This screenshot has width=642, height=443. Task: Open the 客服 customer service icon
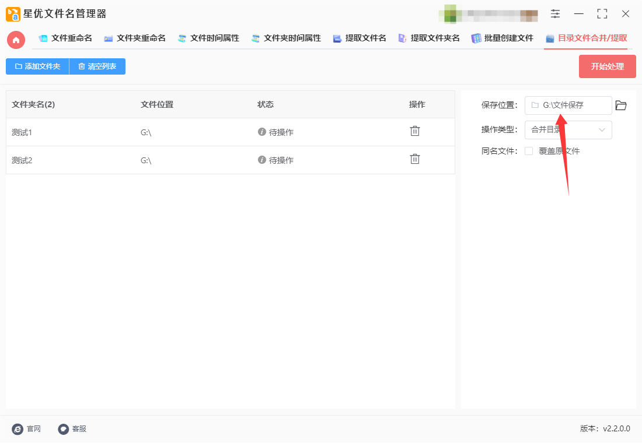(63, 428)
